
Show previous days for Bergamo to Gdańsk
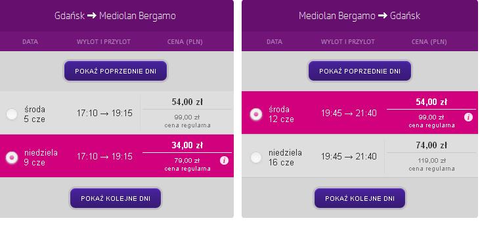point(360,71)
